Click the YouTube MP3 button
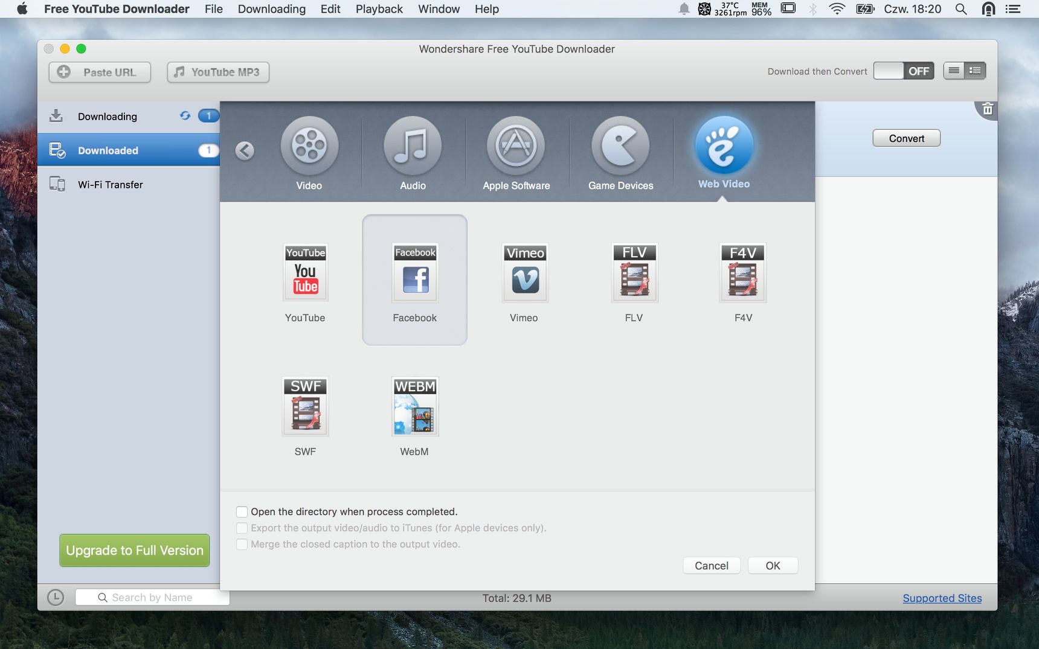The image size is (1039, 649). (x=218, y=72)
